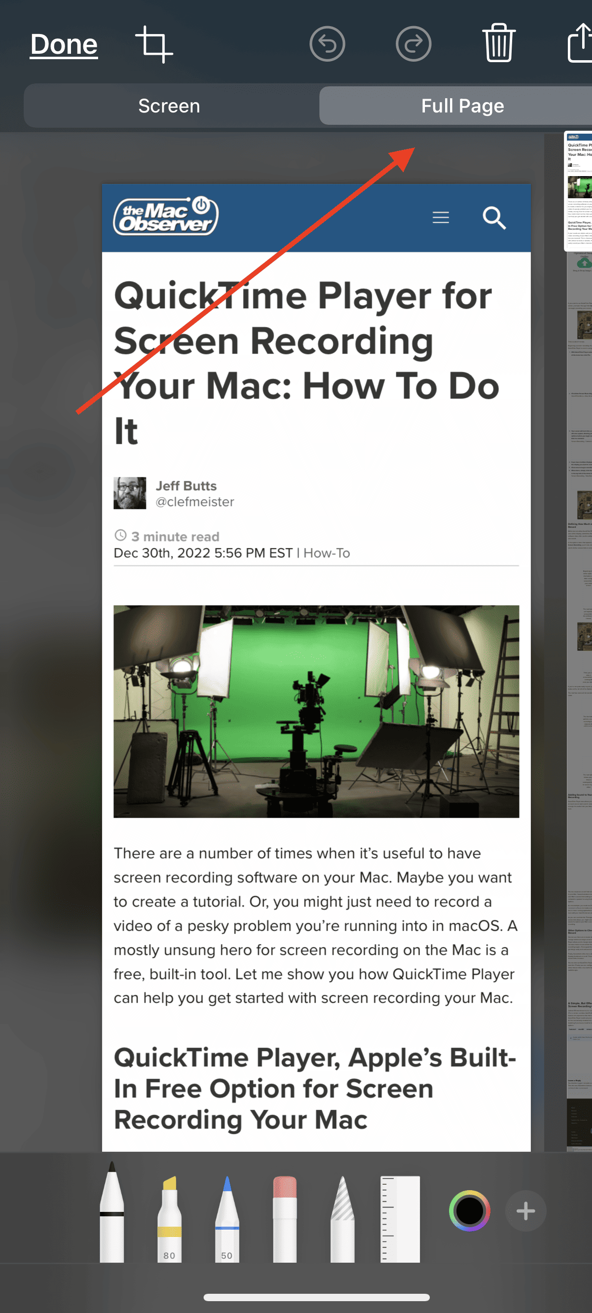Image resolution: width=592 pixels, height=1313 pixels.
Task: Delete screenshot with trash icon
Action: pyautogui.click(x=498, y=43)
